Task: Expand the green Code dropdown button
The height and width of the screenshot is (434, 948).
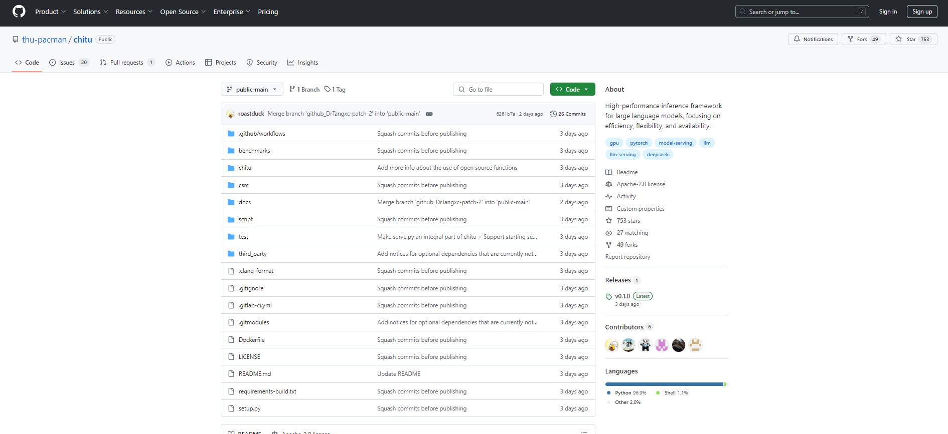Action: click(572, 90)
